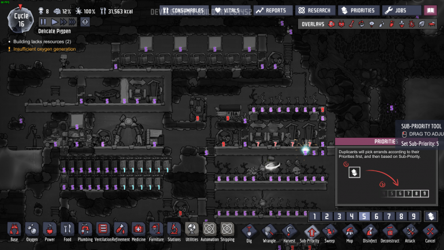Pause the game
444x250 pixels.
tap(43, 22)
